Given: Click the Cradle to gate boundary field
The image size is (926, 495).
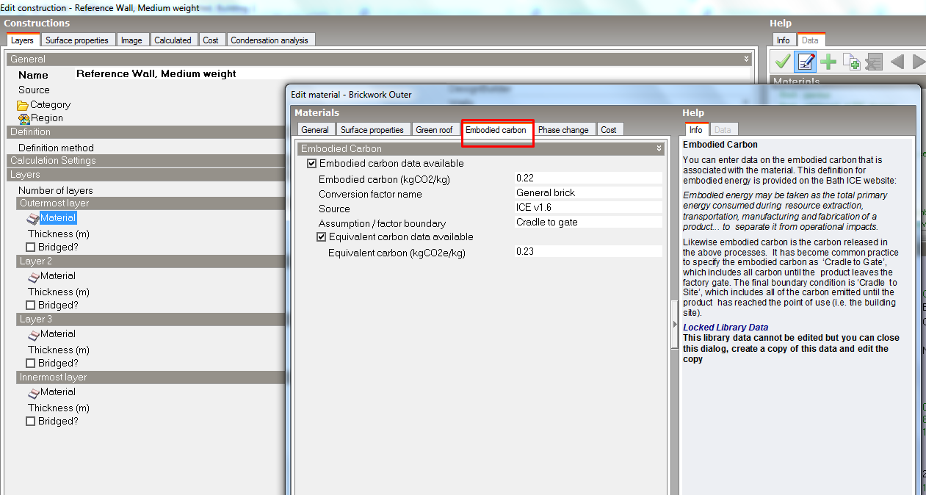Looking at the screenshot, I should (589, 223).
